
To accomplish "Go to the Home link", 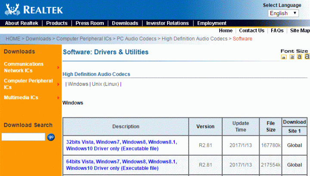I will point(226,31).
